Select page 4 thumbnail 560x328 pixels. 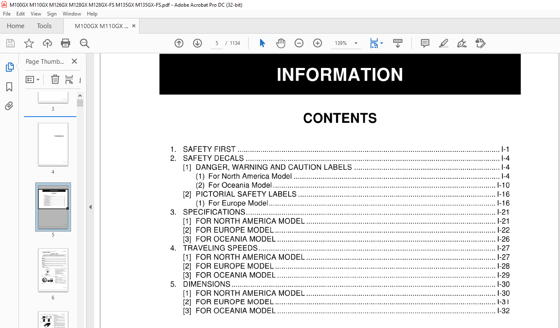coord(53,144)
